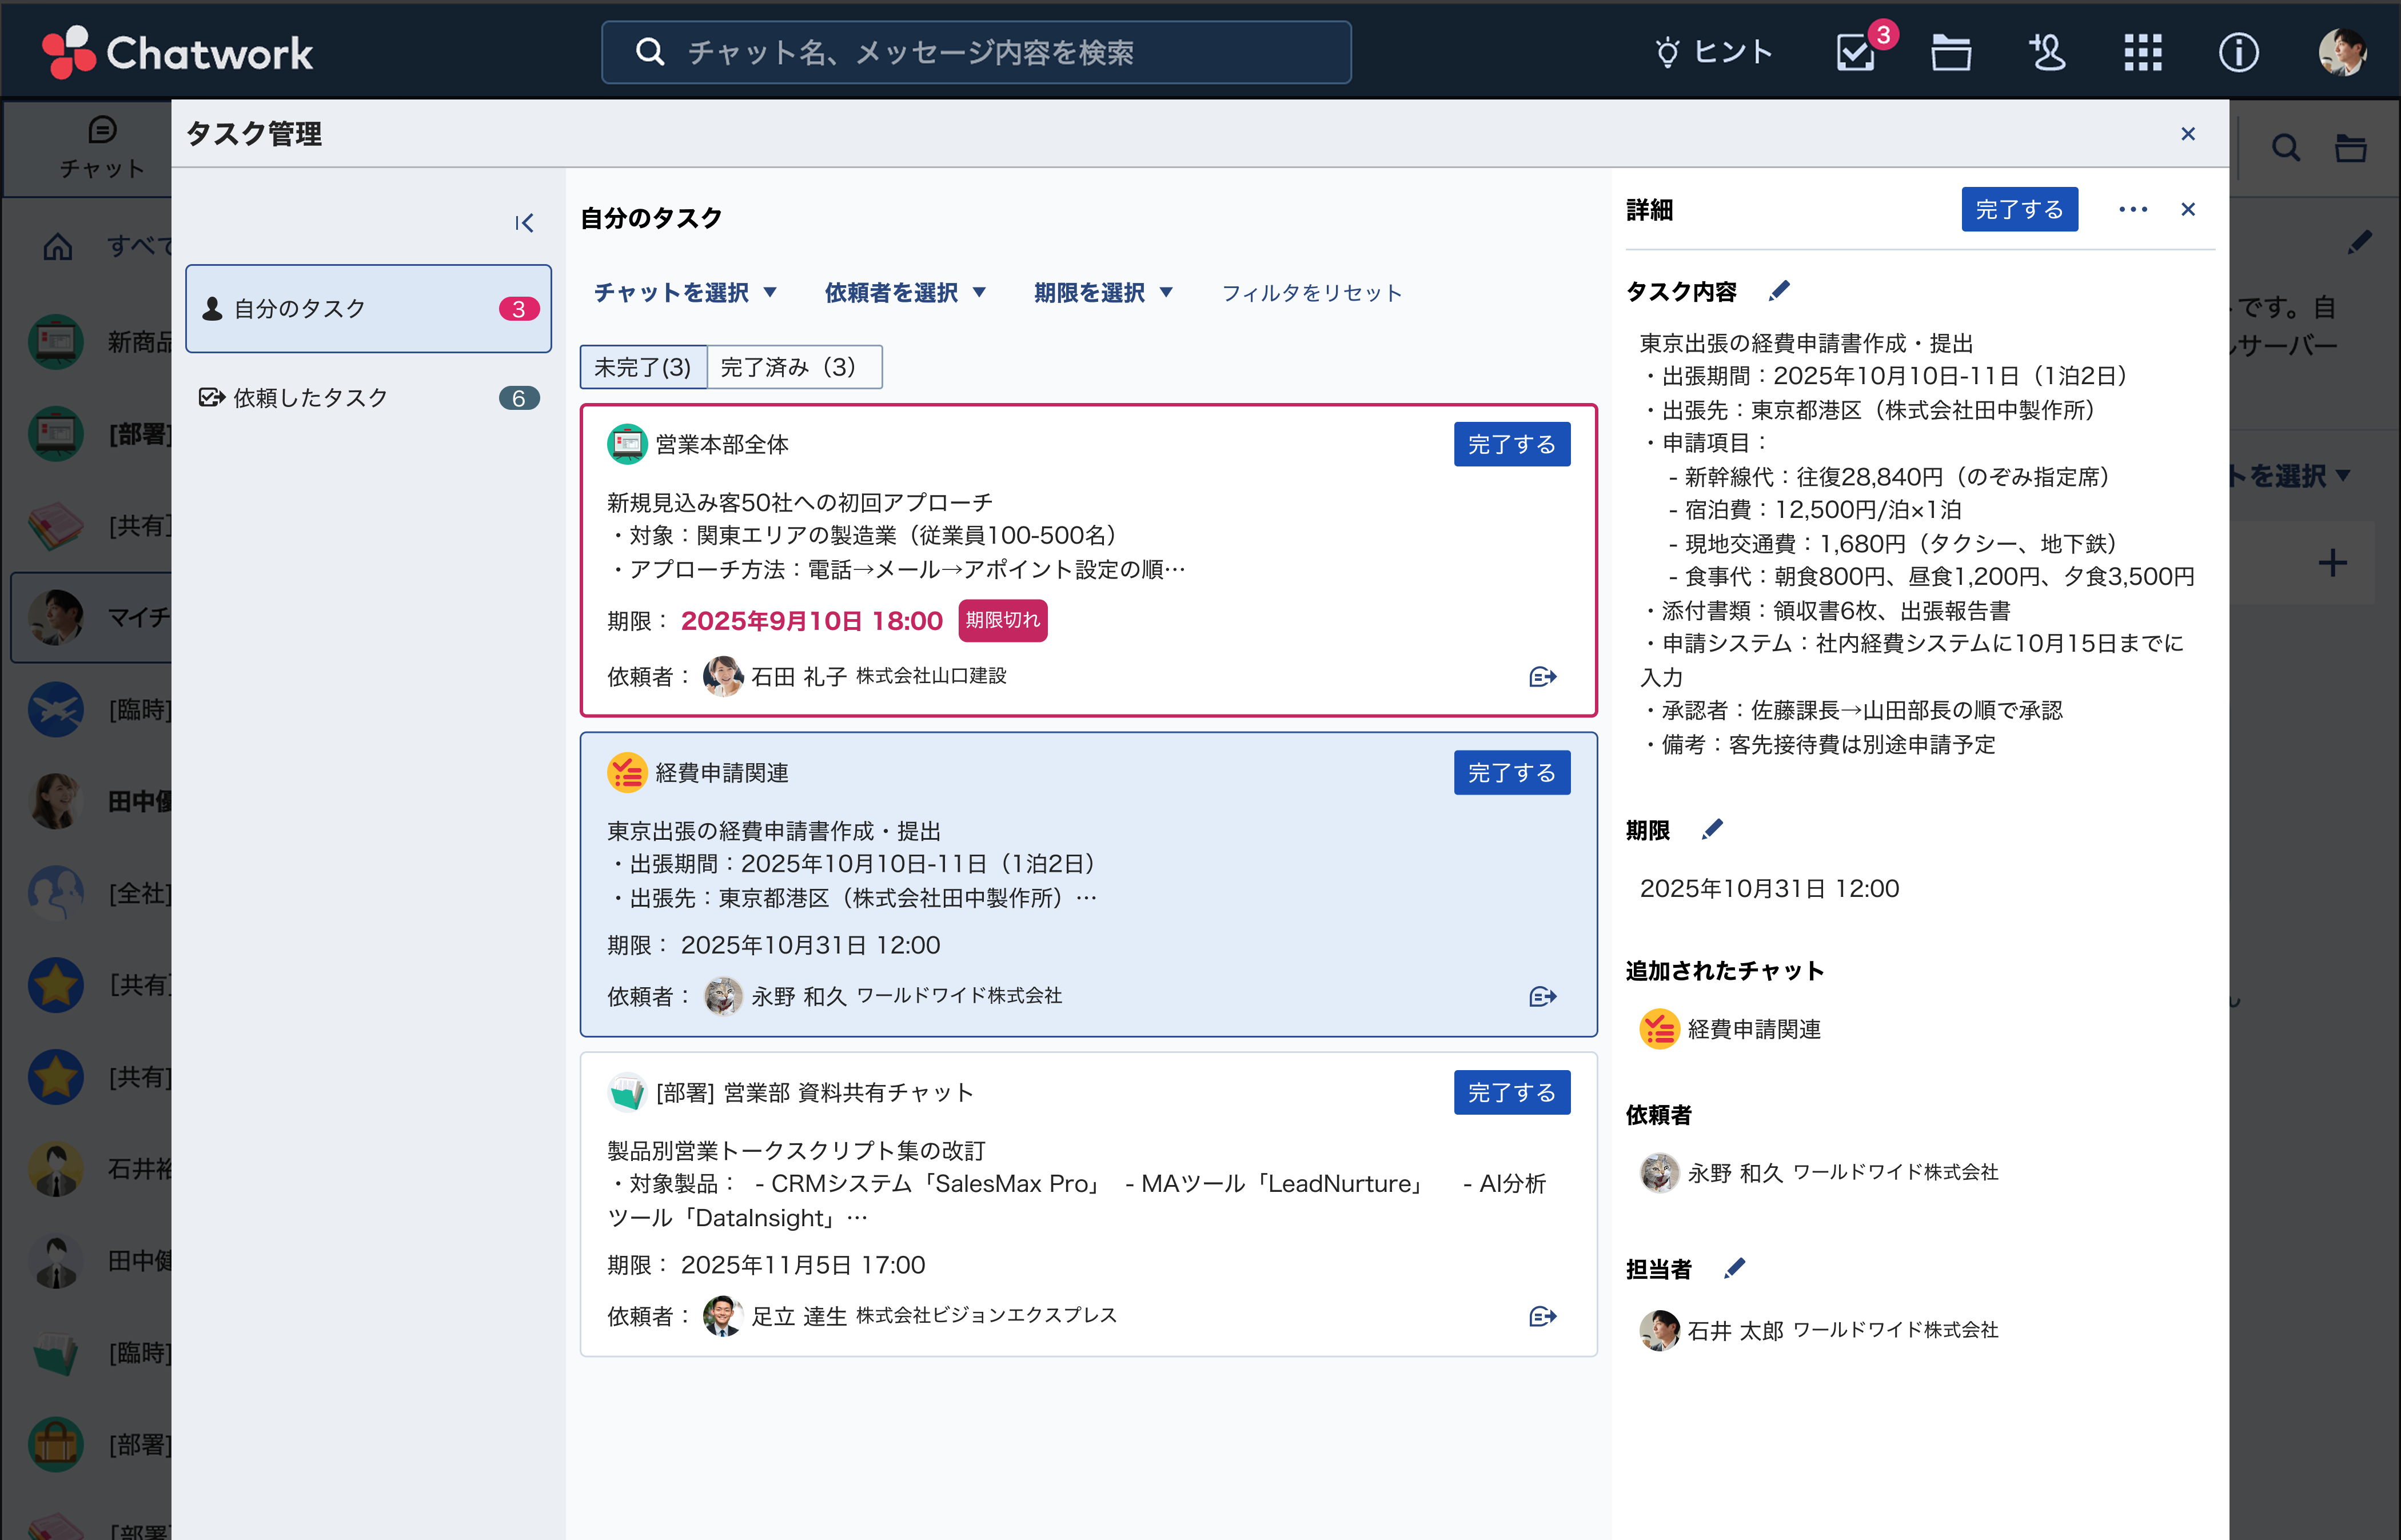Viewport: 2401px width, 1540px height.
Task: Jump to the original message of the 経費申請関連 task
Action: 1542,996
